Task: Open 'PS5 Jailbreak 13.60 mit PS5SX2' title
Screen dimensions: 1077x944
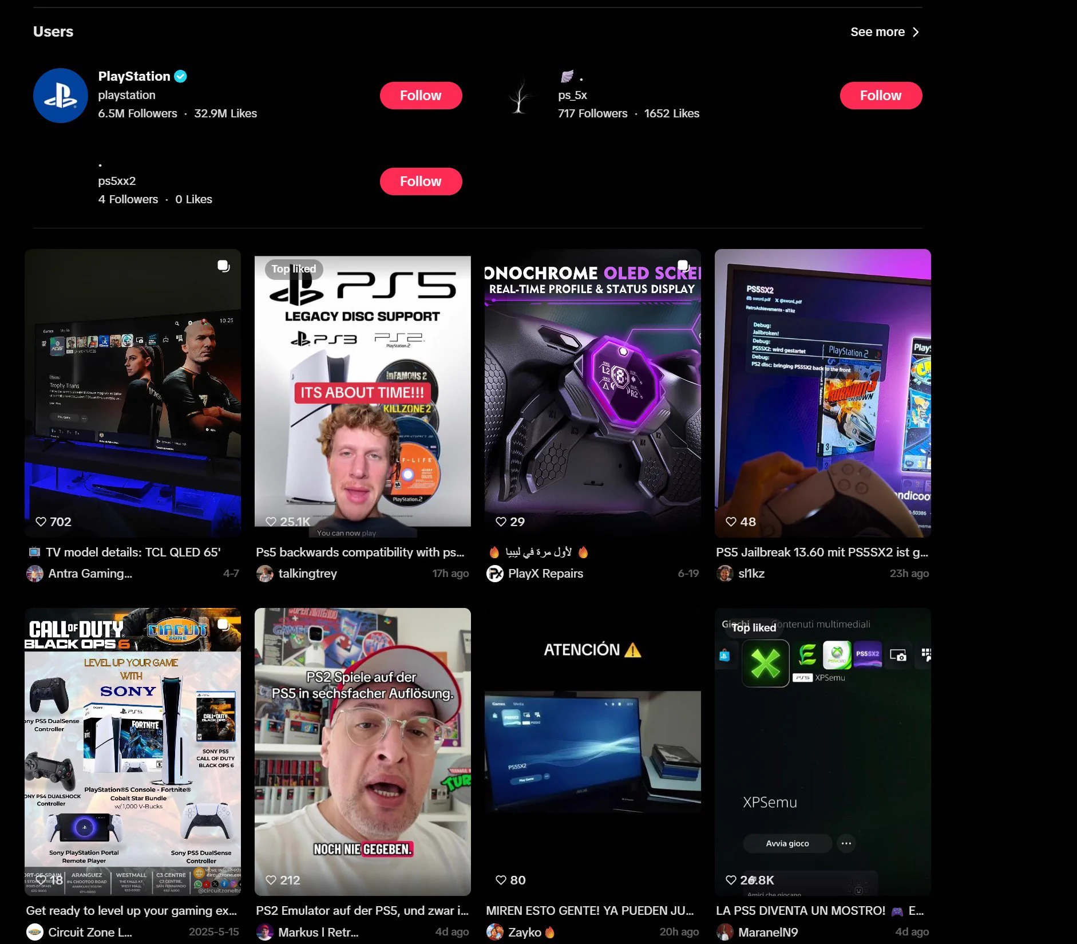Action: pyautogui.click(x=822, y=552)
